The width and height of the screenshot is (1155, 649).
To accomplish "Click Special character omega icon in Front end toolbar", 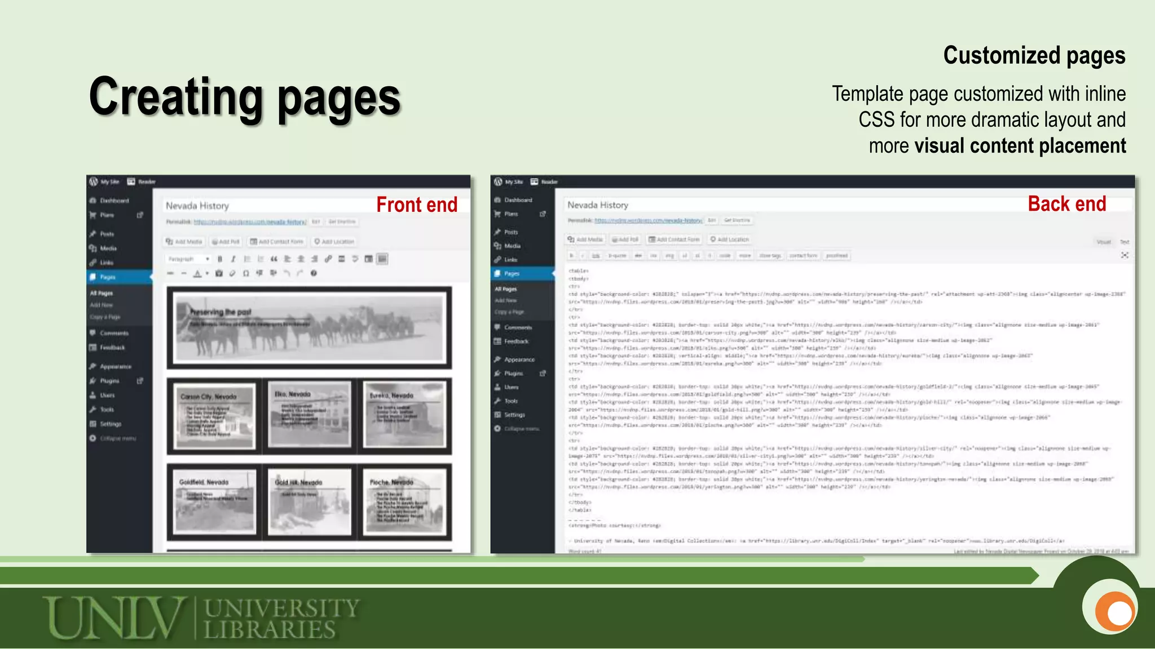I will tap(246, 273).
